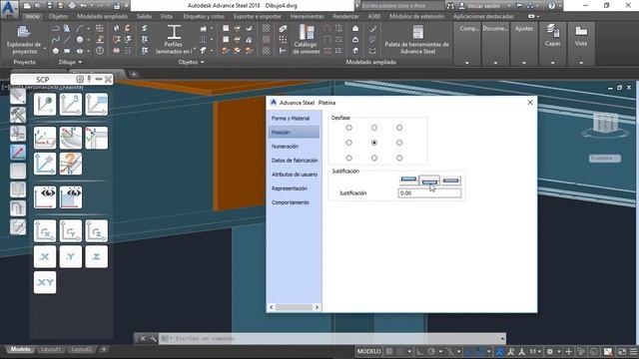The width and height of the screenshot is (639, 359).
Task: Switch to the Layout1 tab
Action: tap(51, 350)
